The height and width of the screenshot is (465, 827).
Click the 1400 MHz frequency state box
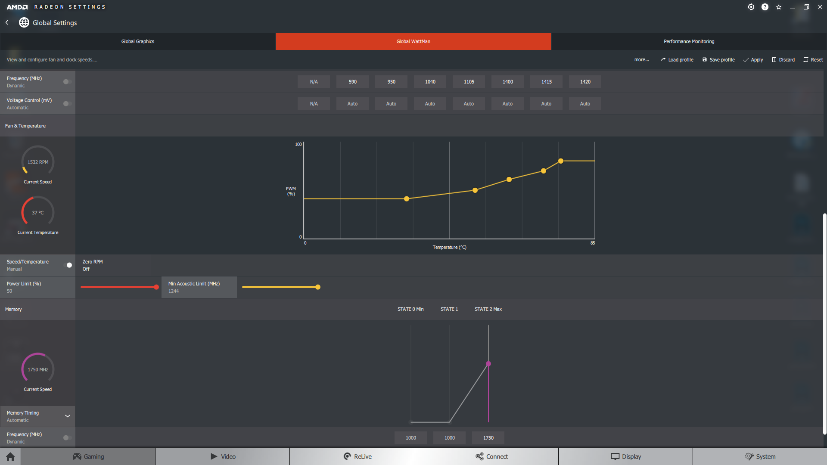[x=507, y=82]
